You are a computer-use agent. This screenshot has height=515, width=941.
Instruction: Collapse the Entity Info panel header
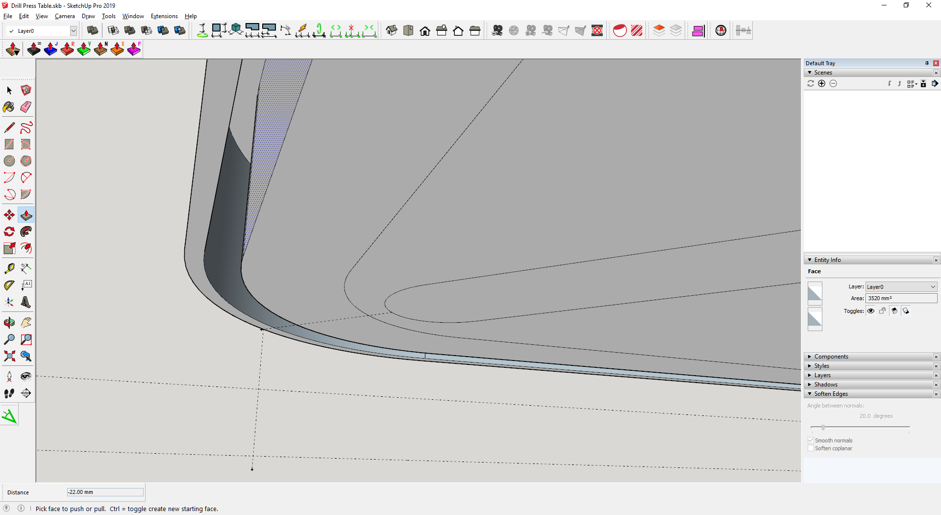(x=827, y=260)
